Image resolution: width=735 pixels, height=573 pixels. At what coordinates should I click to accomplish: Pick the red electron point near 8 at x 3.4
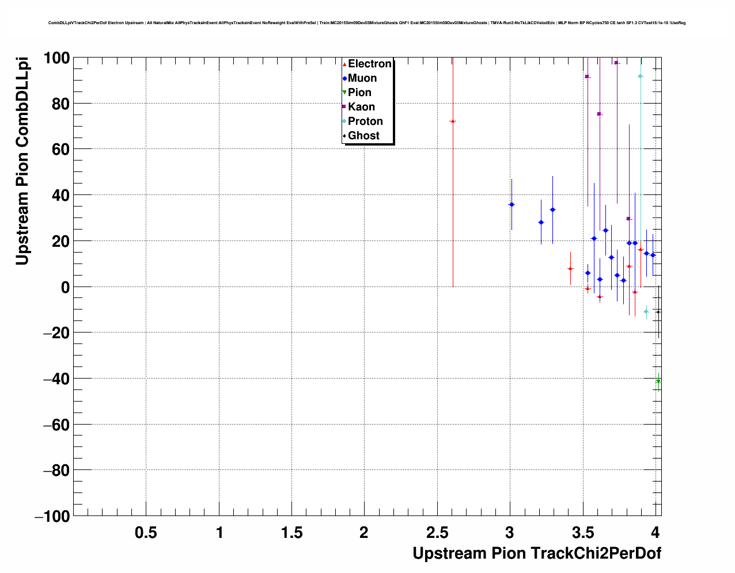(570, 269)
